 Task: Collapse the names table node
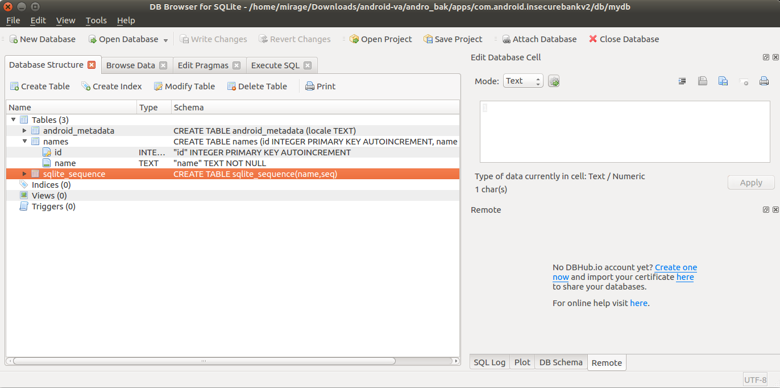click(24, 141)
